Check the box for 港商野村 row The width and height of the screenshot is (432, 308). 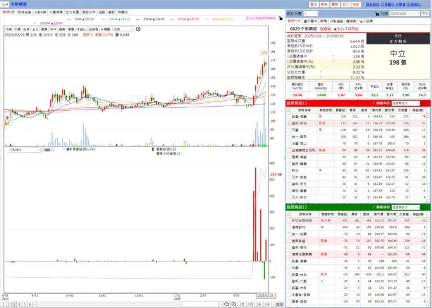[x=288, y=228]
